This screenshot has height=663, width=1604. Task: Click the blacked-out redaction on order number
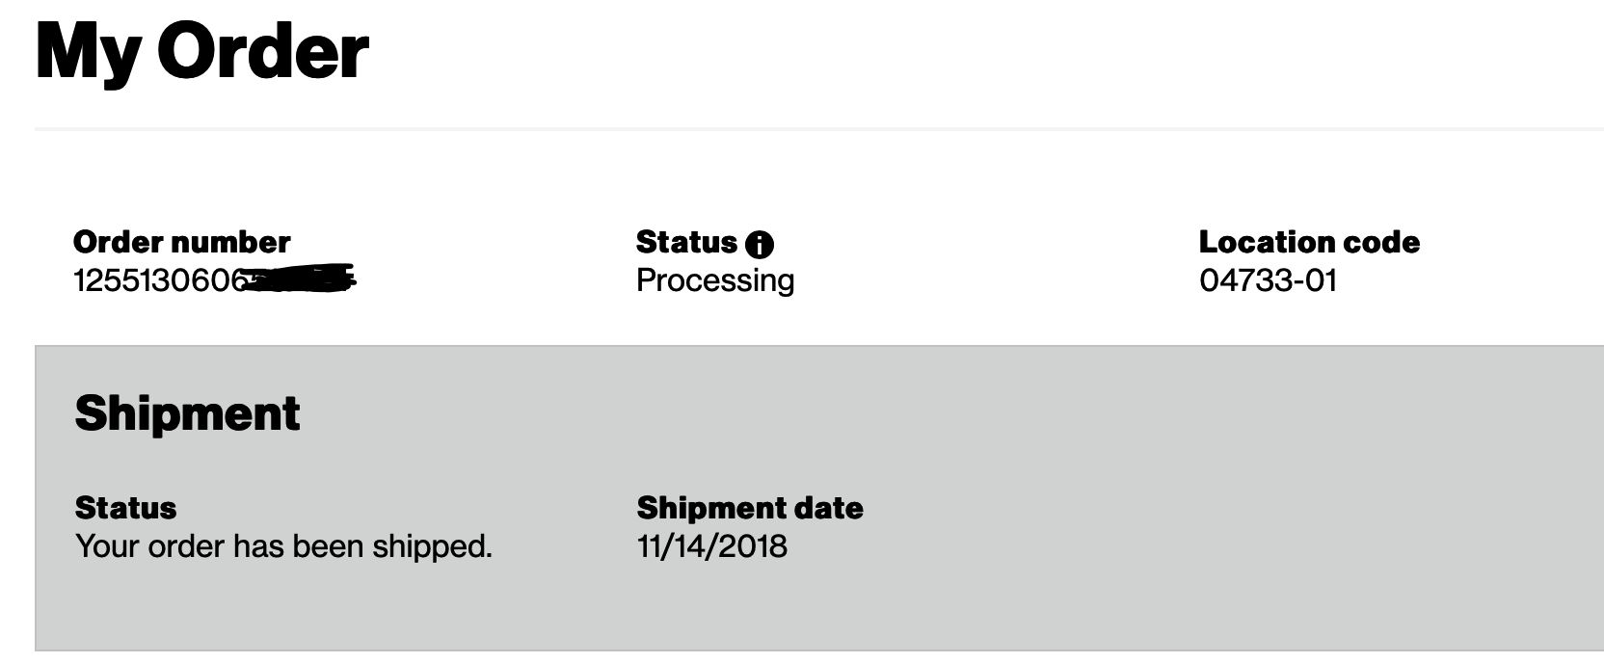[299, 279]
